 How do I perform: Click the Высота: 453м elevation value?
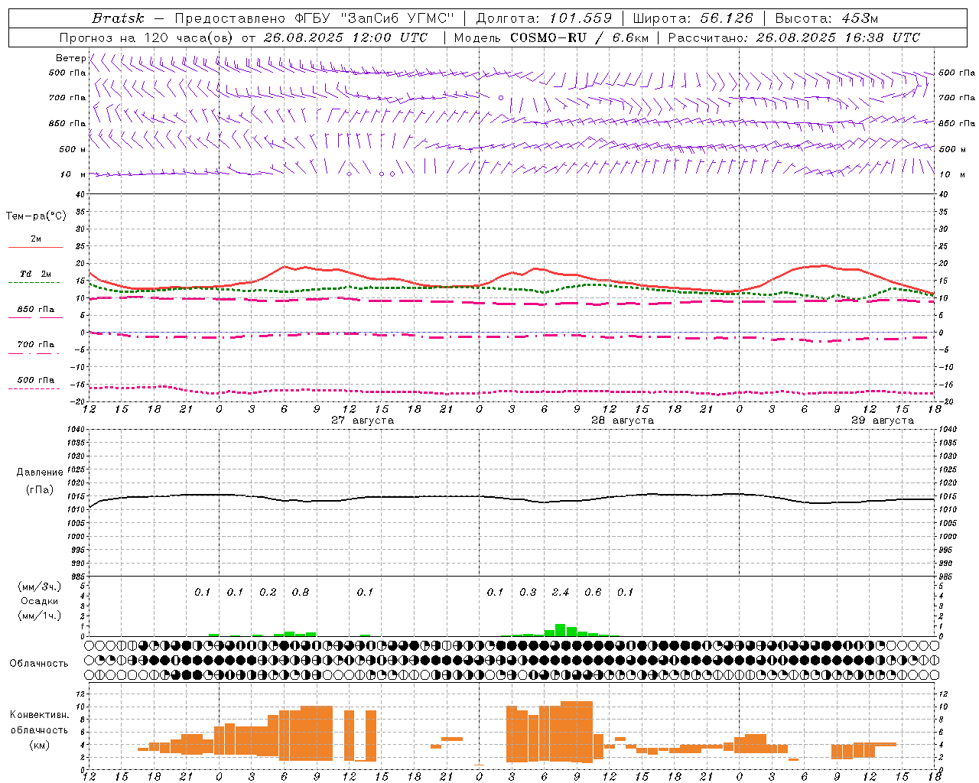pos(826,18)
